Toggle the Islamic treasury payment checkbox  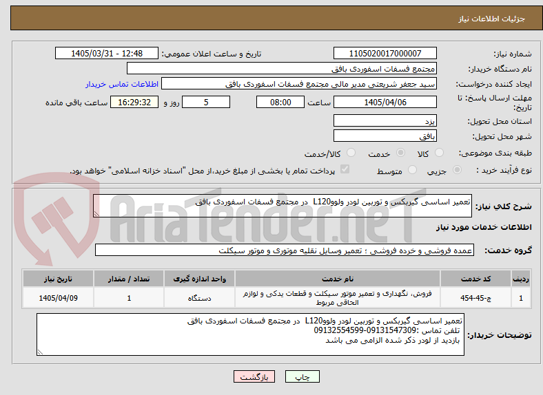345,169
